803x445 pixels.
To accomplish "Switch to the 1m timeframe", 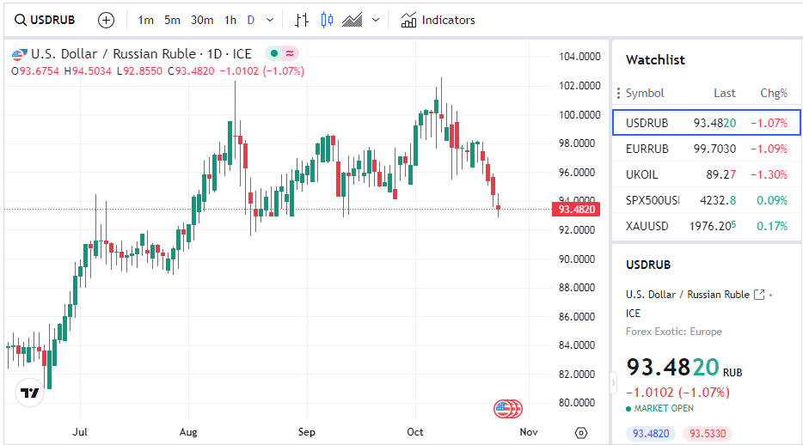I will click(145, 20).
